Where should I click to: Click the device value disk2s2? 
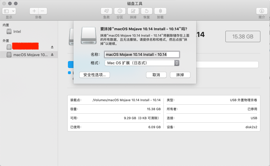251,127
